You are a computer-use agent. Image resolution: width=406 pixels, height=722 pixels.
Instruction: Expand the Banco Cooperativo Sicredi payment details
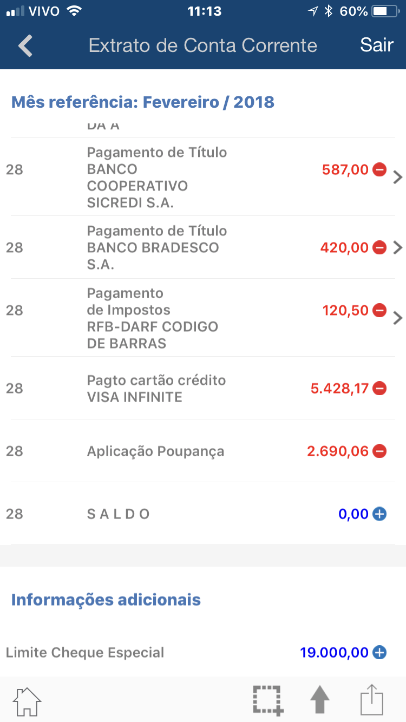[x=398, y=177]
